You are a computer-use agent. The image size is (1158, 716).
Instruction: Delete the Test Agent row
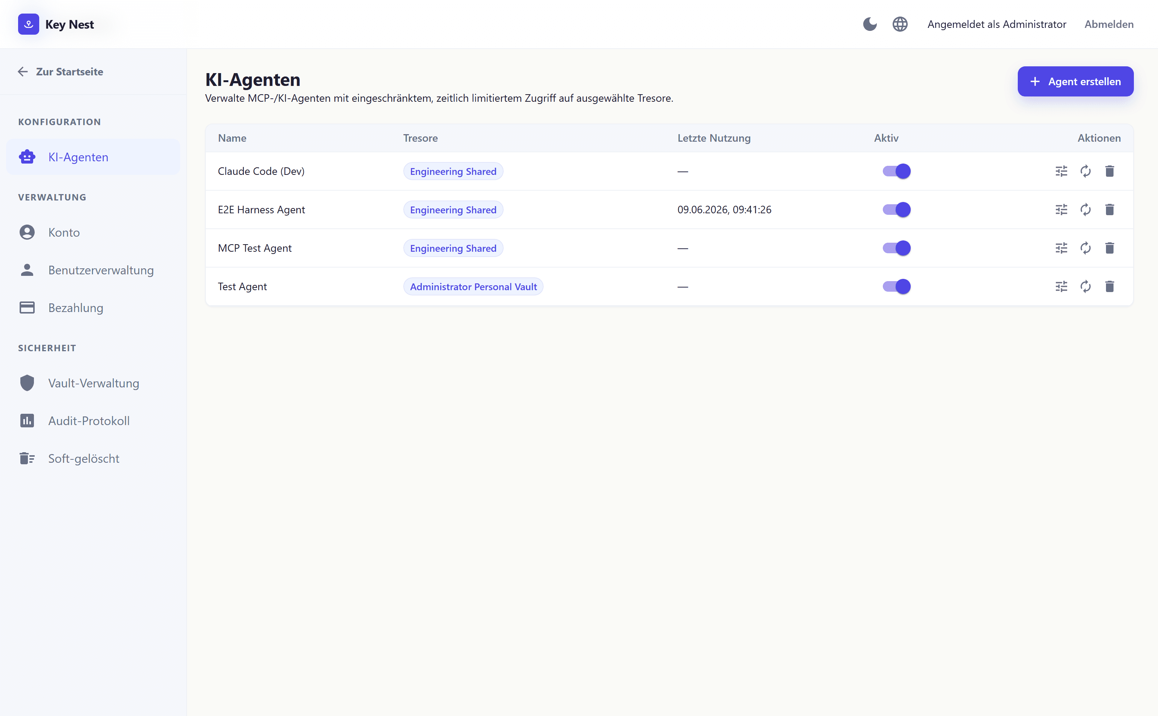1110,286
